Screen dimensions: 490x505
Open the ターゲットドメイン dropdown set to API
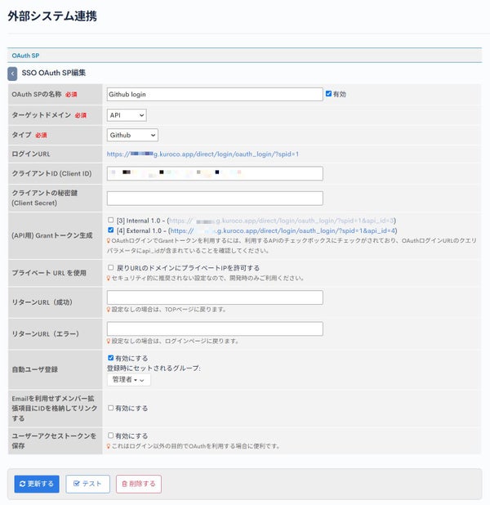click(x=127, y=115)
